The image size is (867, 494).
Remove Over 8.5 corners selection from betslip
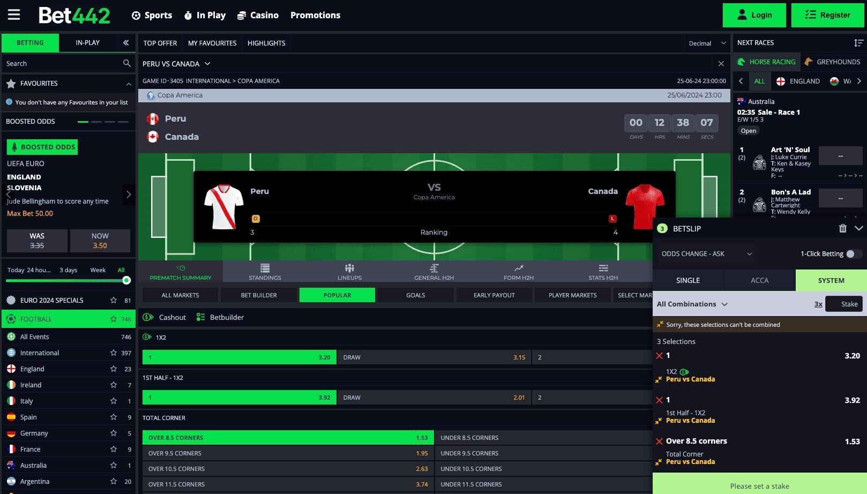[x=660, y=441]
